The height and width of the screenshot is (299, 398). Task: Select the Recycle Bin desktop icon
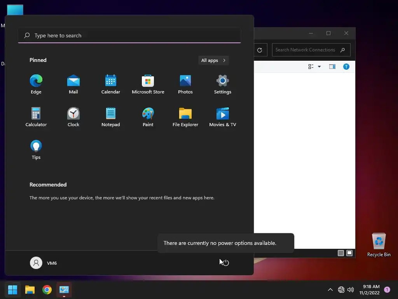click(379, 245)
